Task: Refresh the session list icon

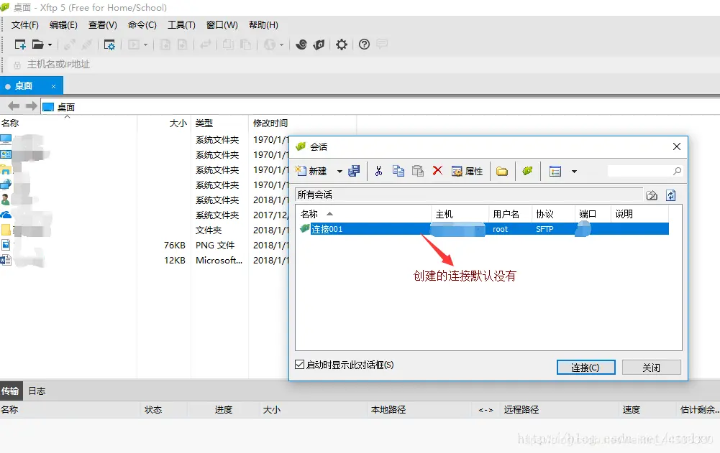Action: click(671, 195)
